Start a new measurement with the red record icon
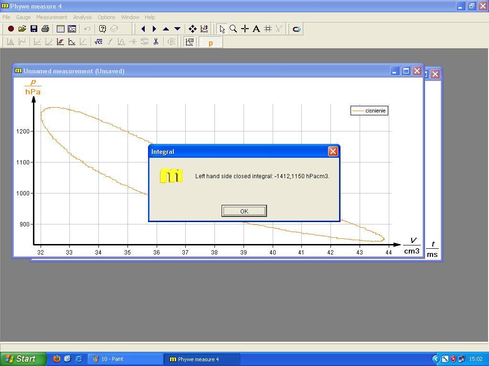489x366 pixels. tap(11, 29)
